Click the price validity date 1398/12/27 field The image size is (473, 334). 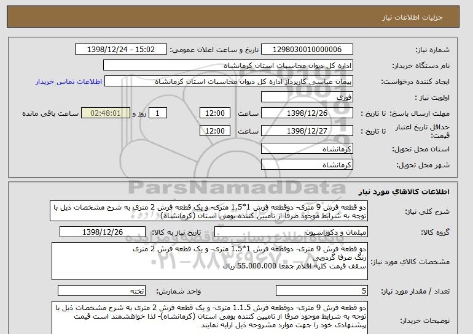coord(307,131)
